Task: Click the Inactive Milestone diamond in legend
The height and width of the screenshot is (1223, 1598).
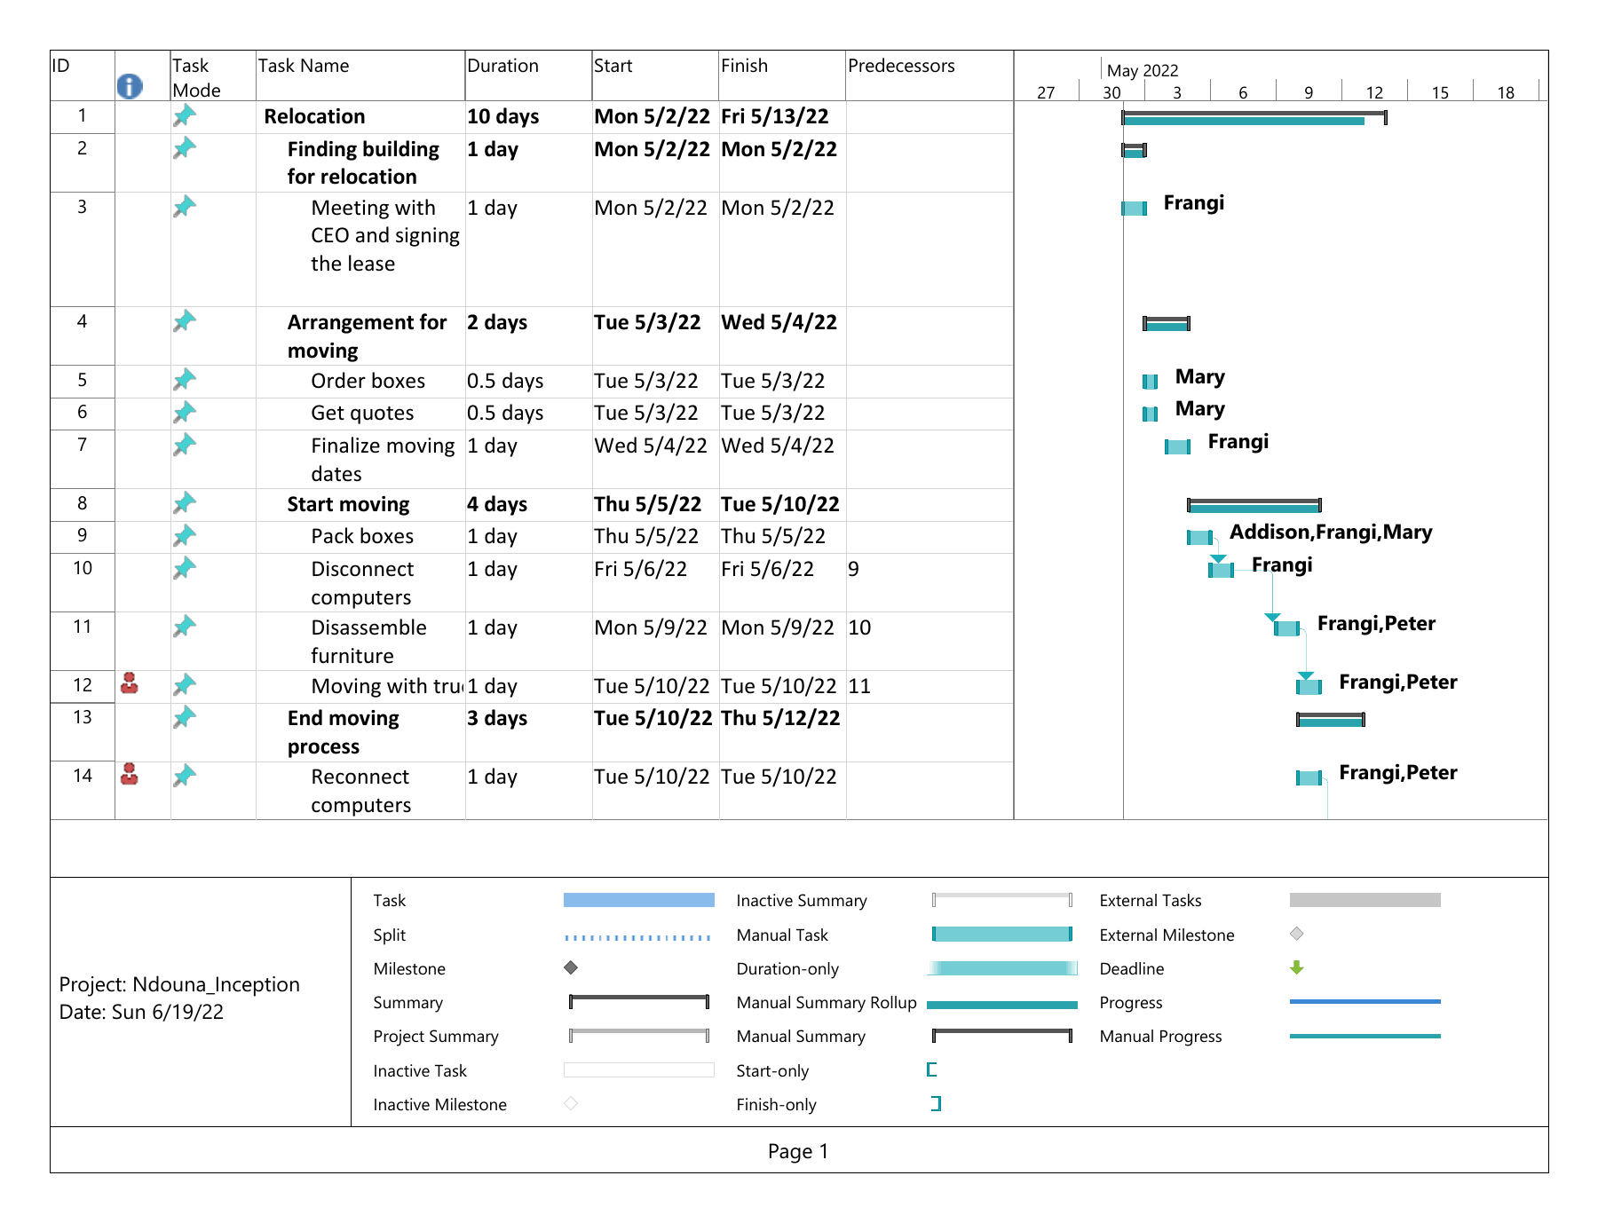Action: click(571, 1103)
